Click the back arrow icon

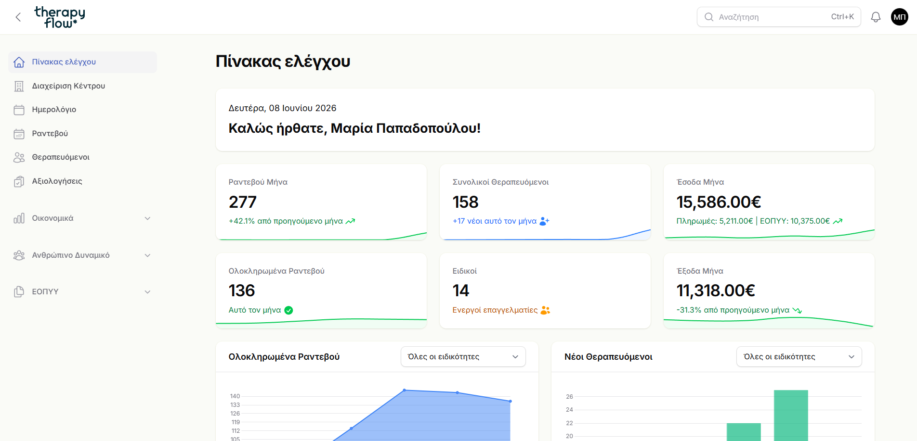coord(18,17)
